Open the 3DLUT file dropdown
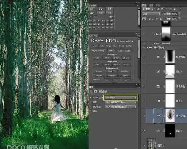Viewport: 187px width, 149px height. pos(121,97)
